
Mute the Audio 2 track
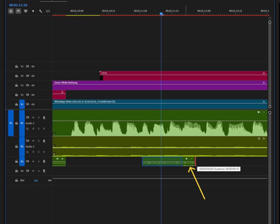[x=33, y=141]
